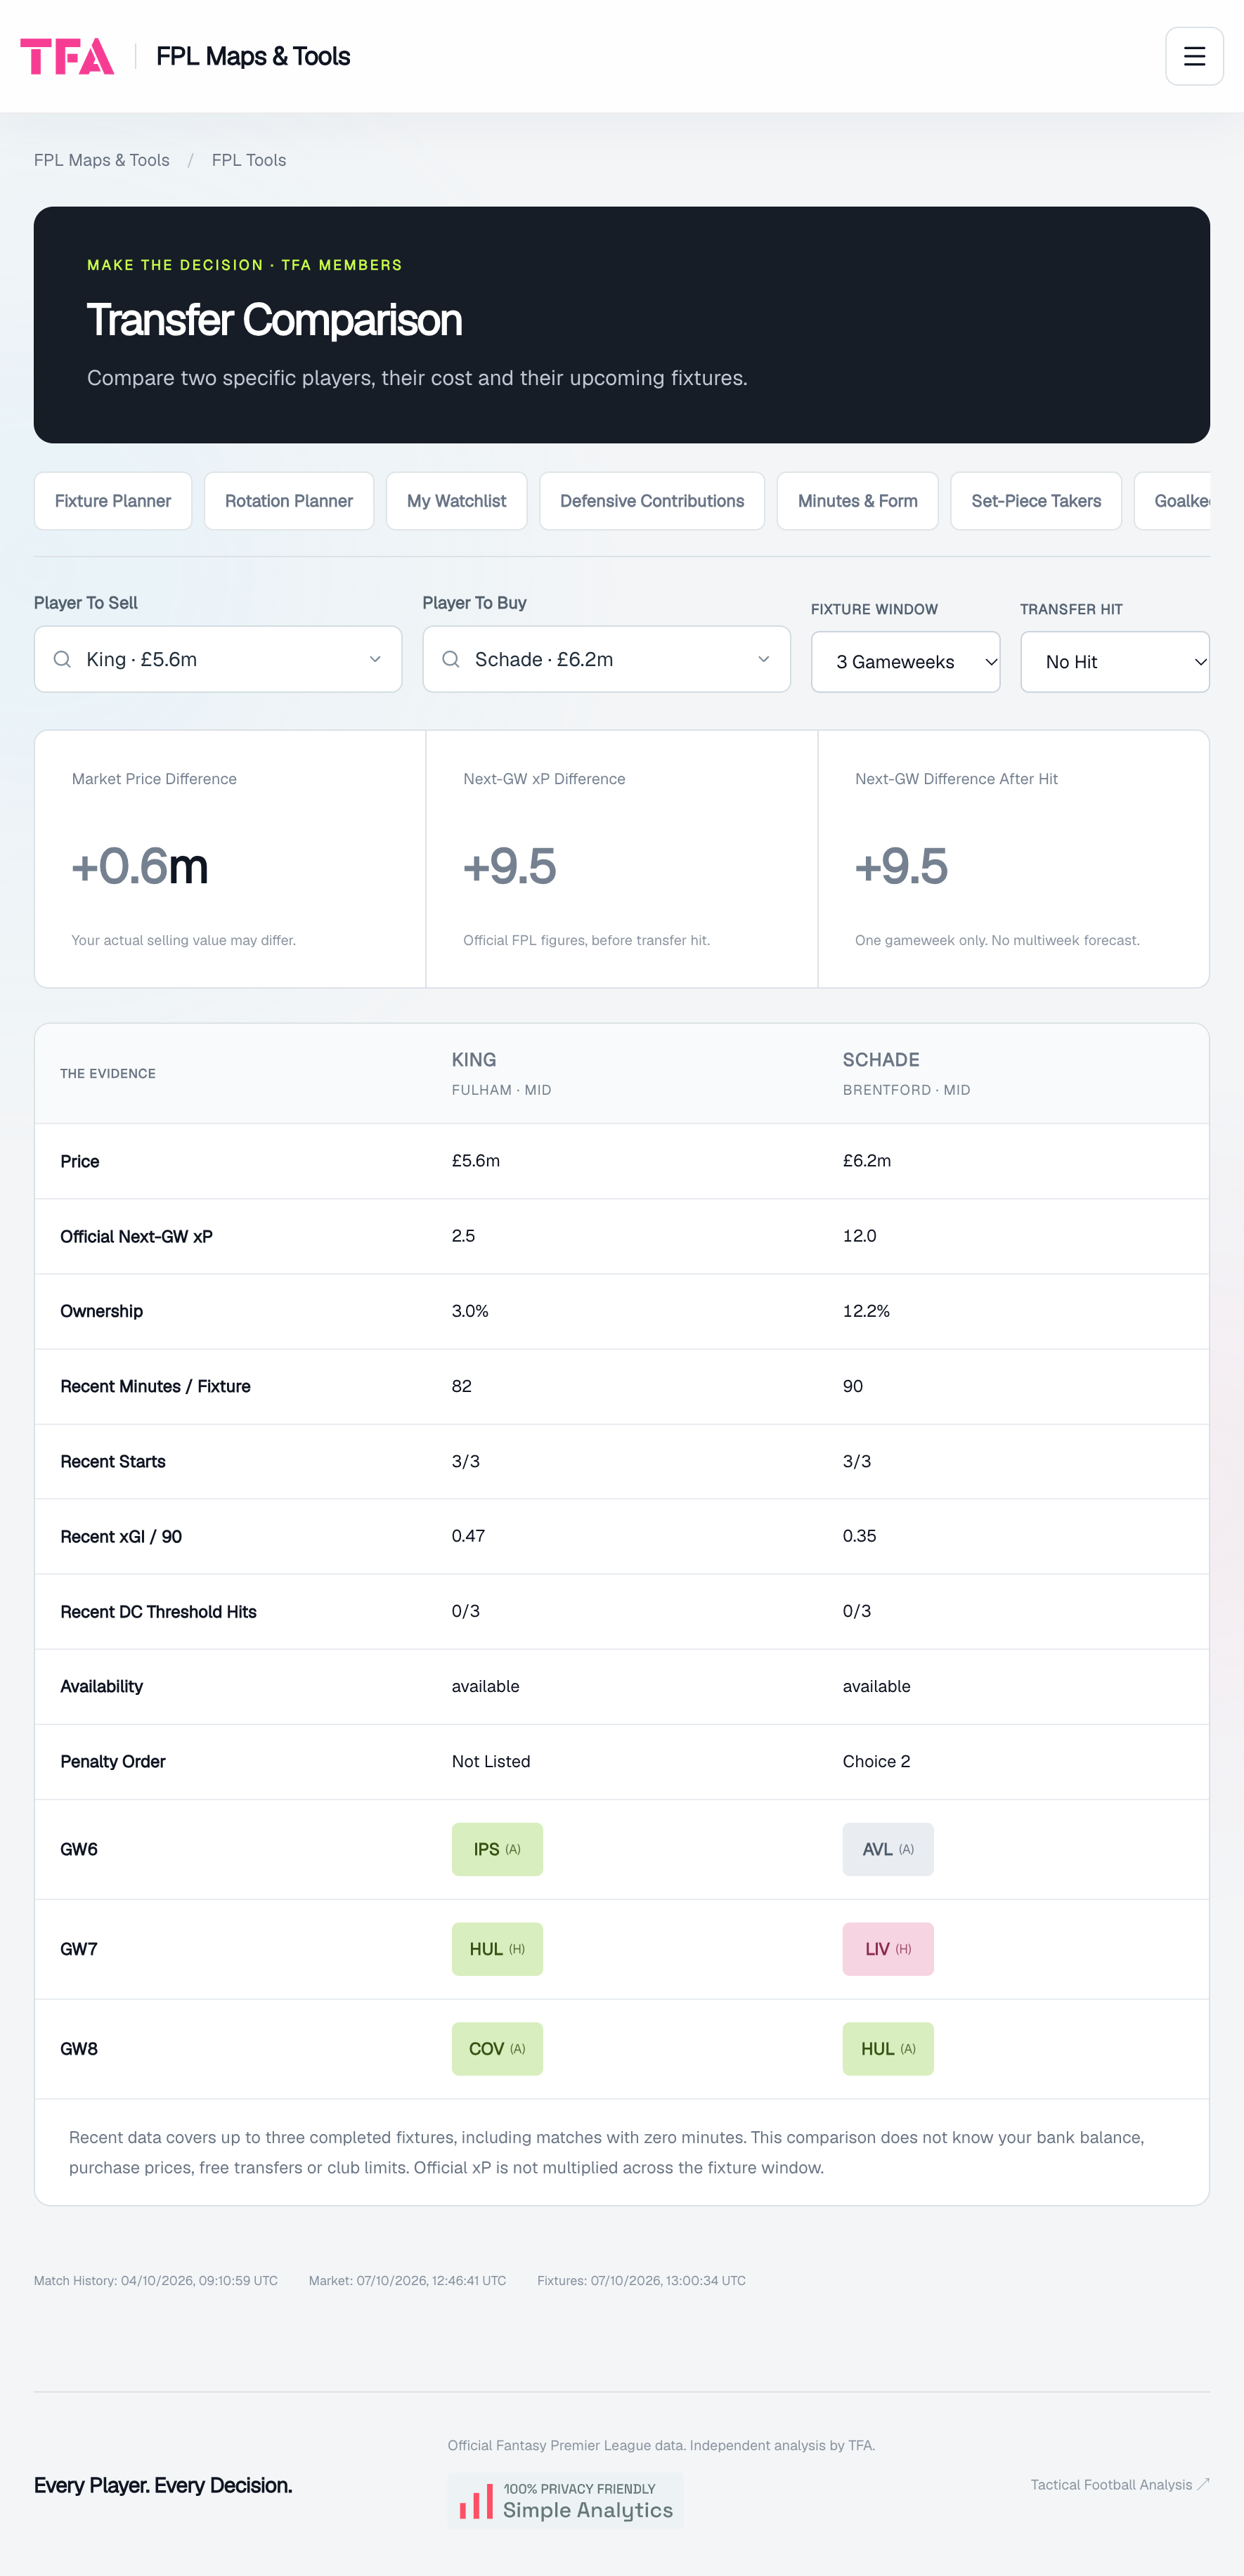
Task: Click the Simple Analytics badge
Action: tap(566, 2501)
